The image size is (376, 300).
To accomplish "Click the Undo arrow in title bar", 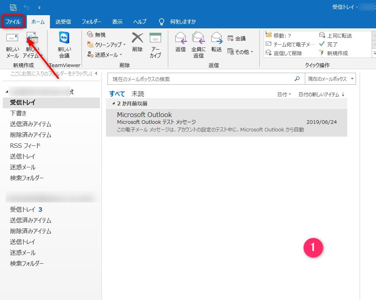I will pos(27,7).
